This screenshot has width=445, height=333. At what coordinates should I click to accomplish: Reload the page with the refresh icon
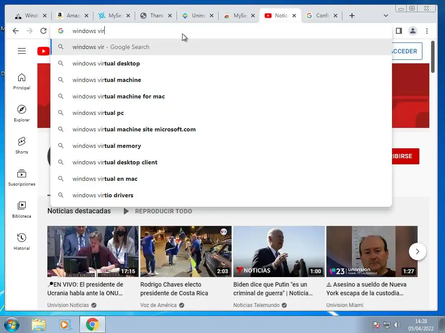[43, 31]
